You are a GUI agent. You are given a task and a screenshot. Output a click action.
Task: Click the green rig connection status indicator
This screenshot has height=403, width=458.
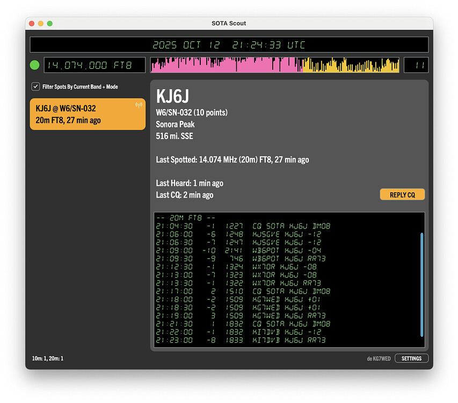pos(34,64)
